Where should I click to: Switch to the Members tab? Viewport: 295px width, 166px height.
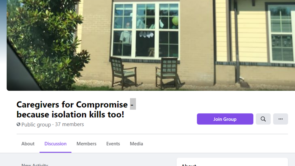click(x=86, y=144)
